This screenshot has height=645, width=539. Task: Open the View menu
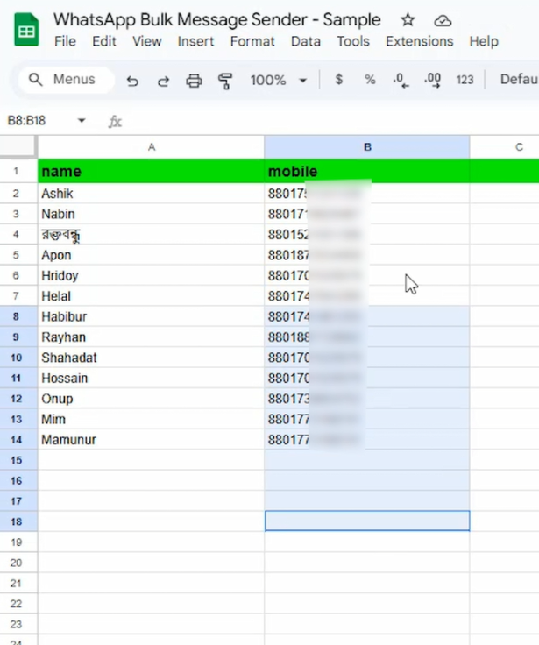tap(147, 41)
